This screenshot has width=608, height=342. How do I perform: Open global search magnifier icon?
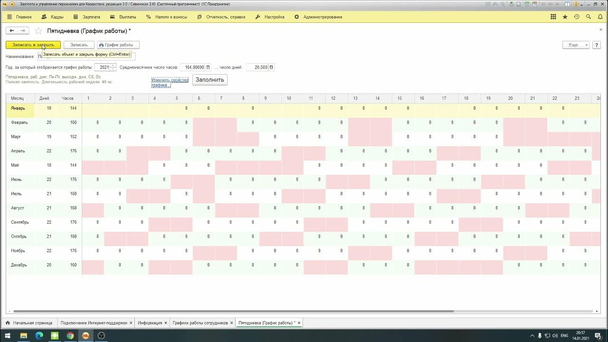pos(588,17)
